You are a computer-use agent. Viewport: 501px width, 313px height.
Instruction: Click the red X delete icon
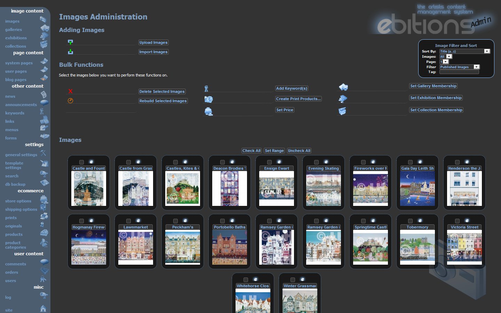click(70, 91)
